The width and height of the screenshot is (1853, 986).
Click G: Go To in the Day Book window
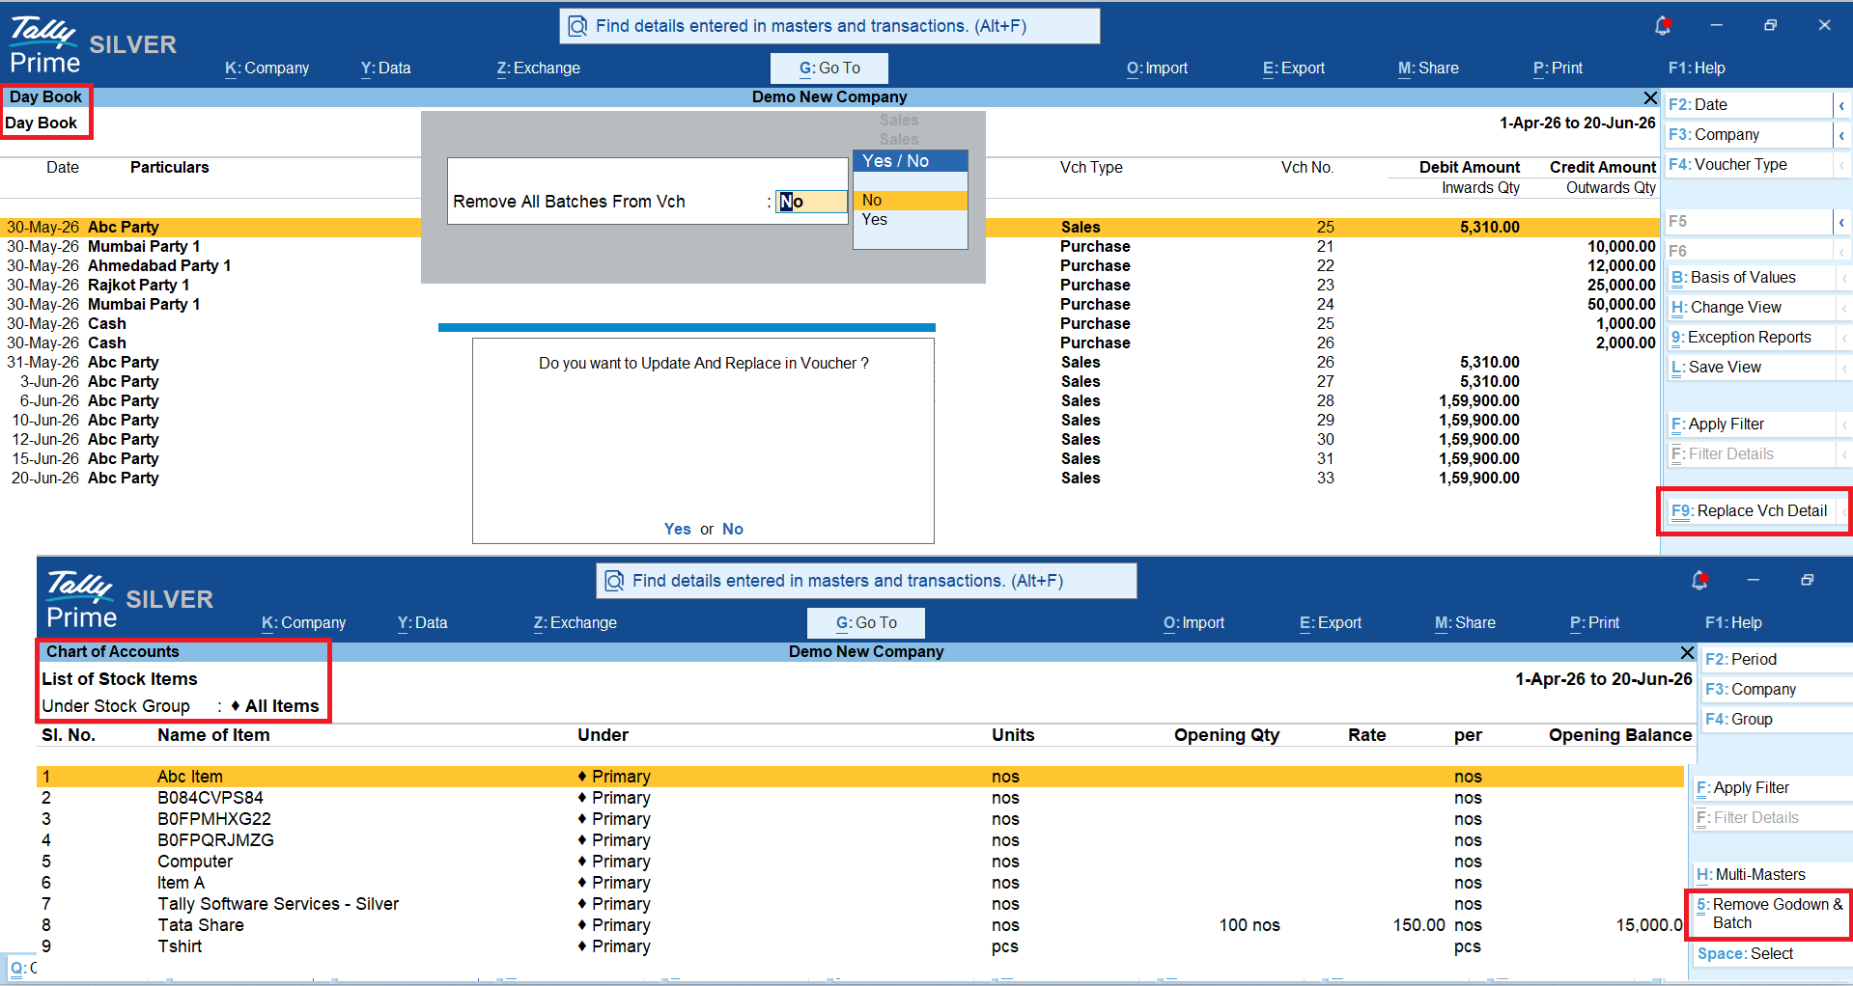[x=829, y=68]
